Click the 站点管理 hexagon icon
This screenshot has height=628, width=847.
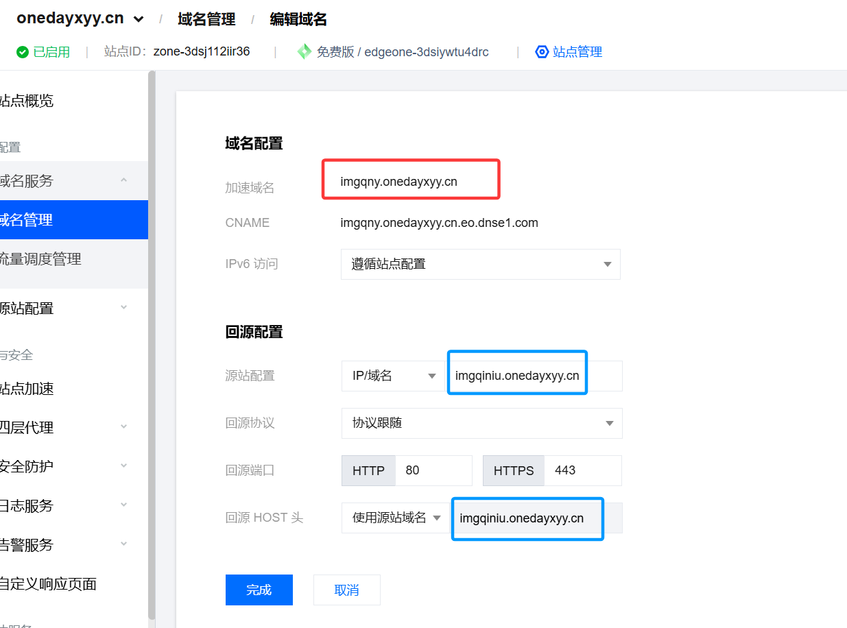tap(542, 52)
